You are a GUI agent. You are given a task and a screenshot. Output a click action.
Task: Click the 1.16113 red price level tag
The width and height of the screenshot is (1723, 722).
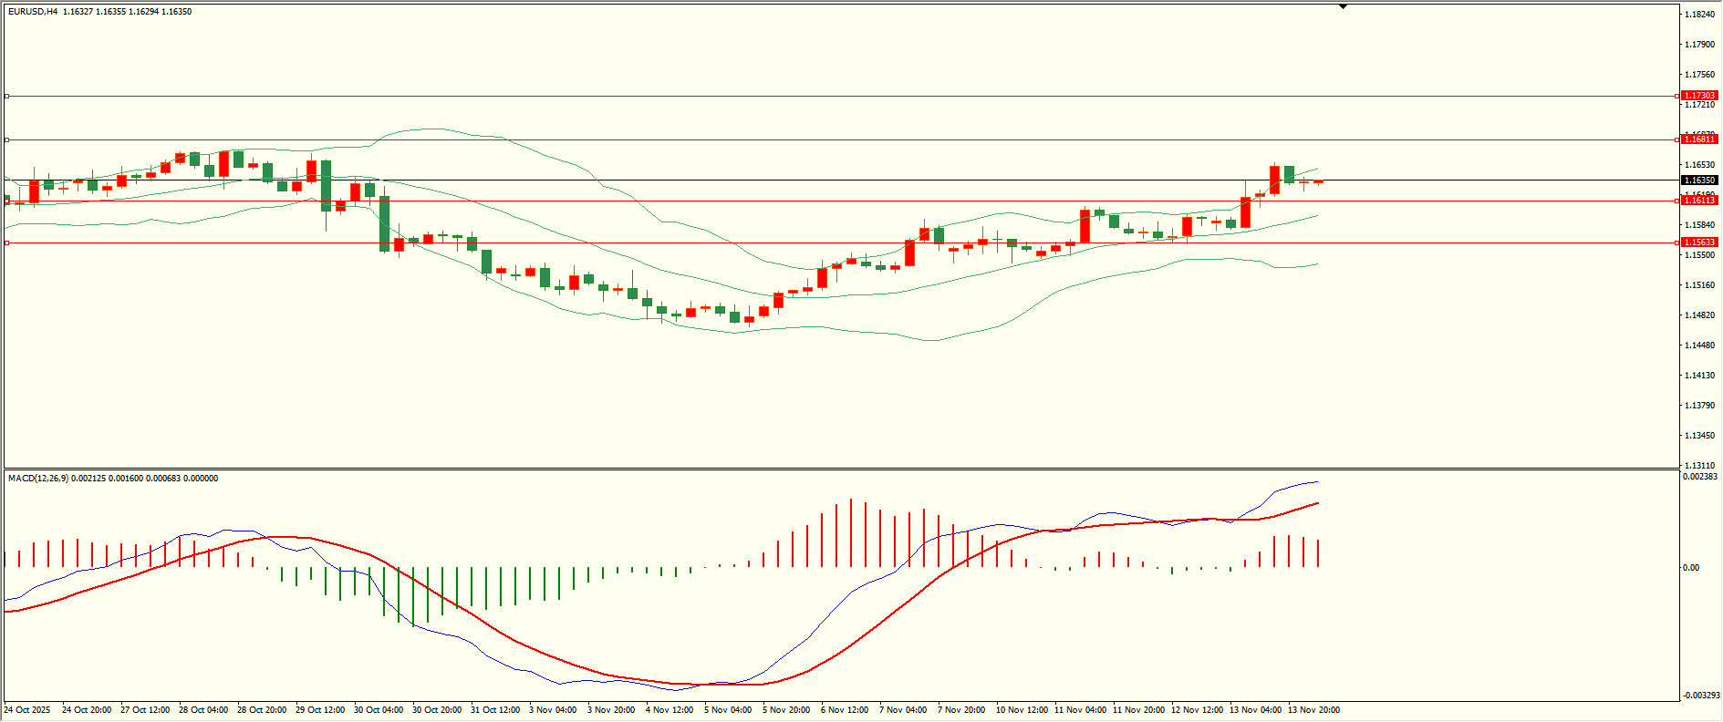point(1699,201)
